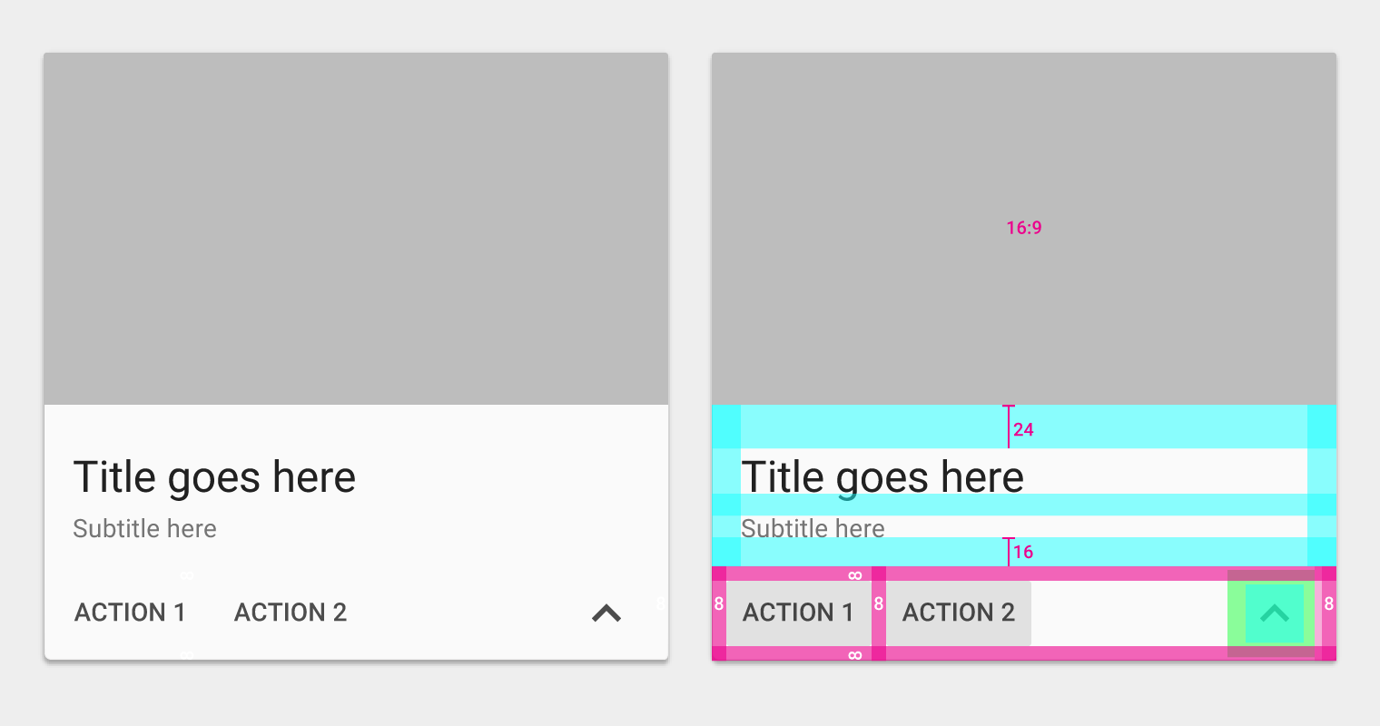Click the 8 padding marker left of annotated ACTION 1
The image size is (1380, 726).
coord(719,603)
